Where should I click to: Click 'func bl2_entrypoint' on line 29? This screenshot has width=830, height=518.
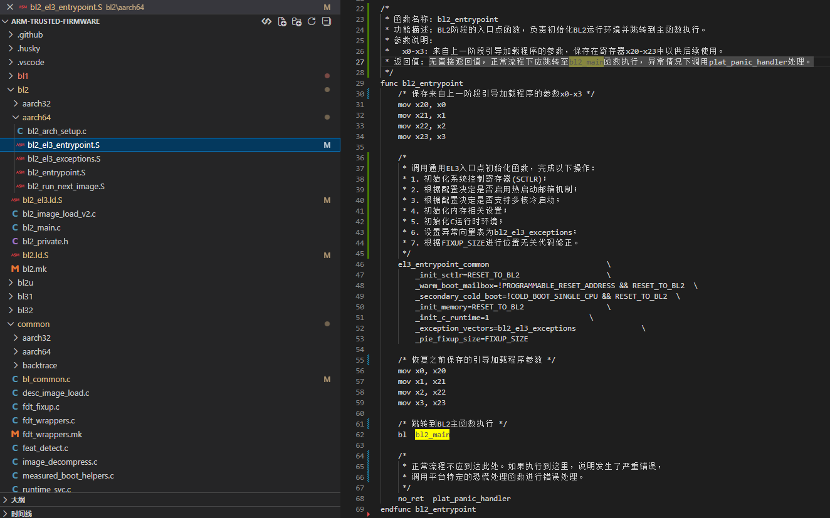421,83
